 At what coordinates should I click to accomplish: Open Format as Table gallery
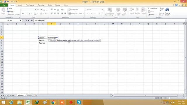pos(118,12)
